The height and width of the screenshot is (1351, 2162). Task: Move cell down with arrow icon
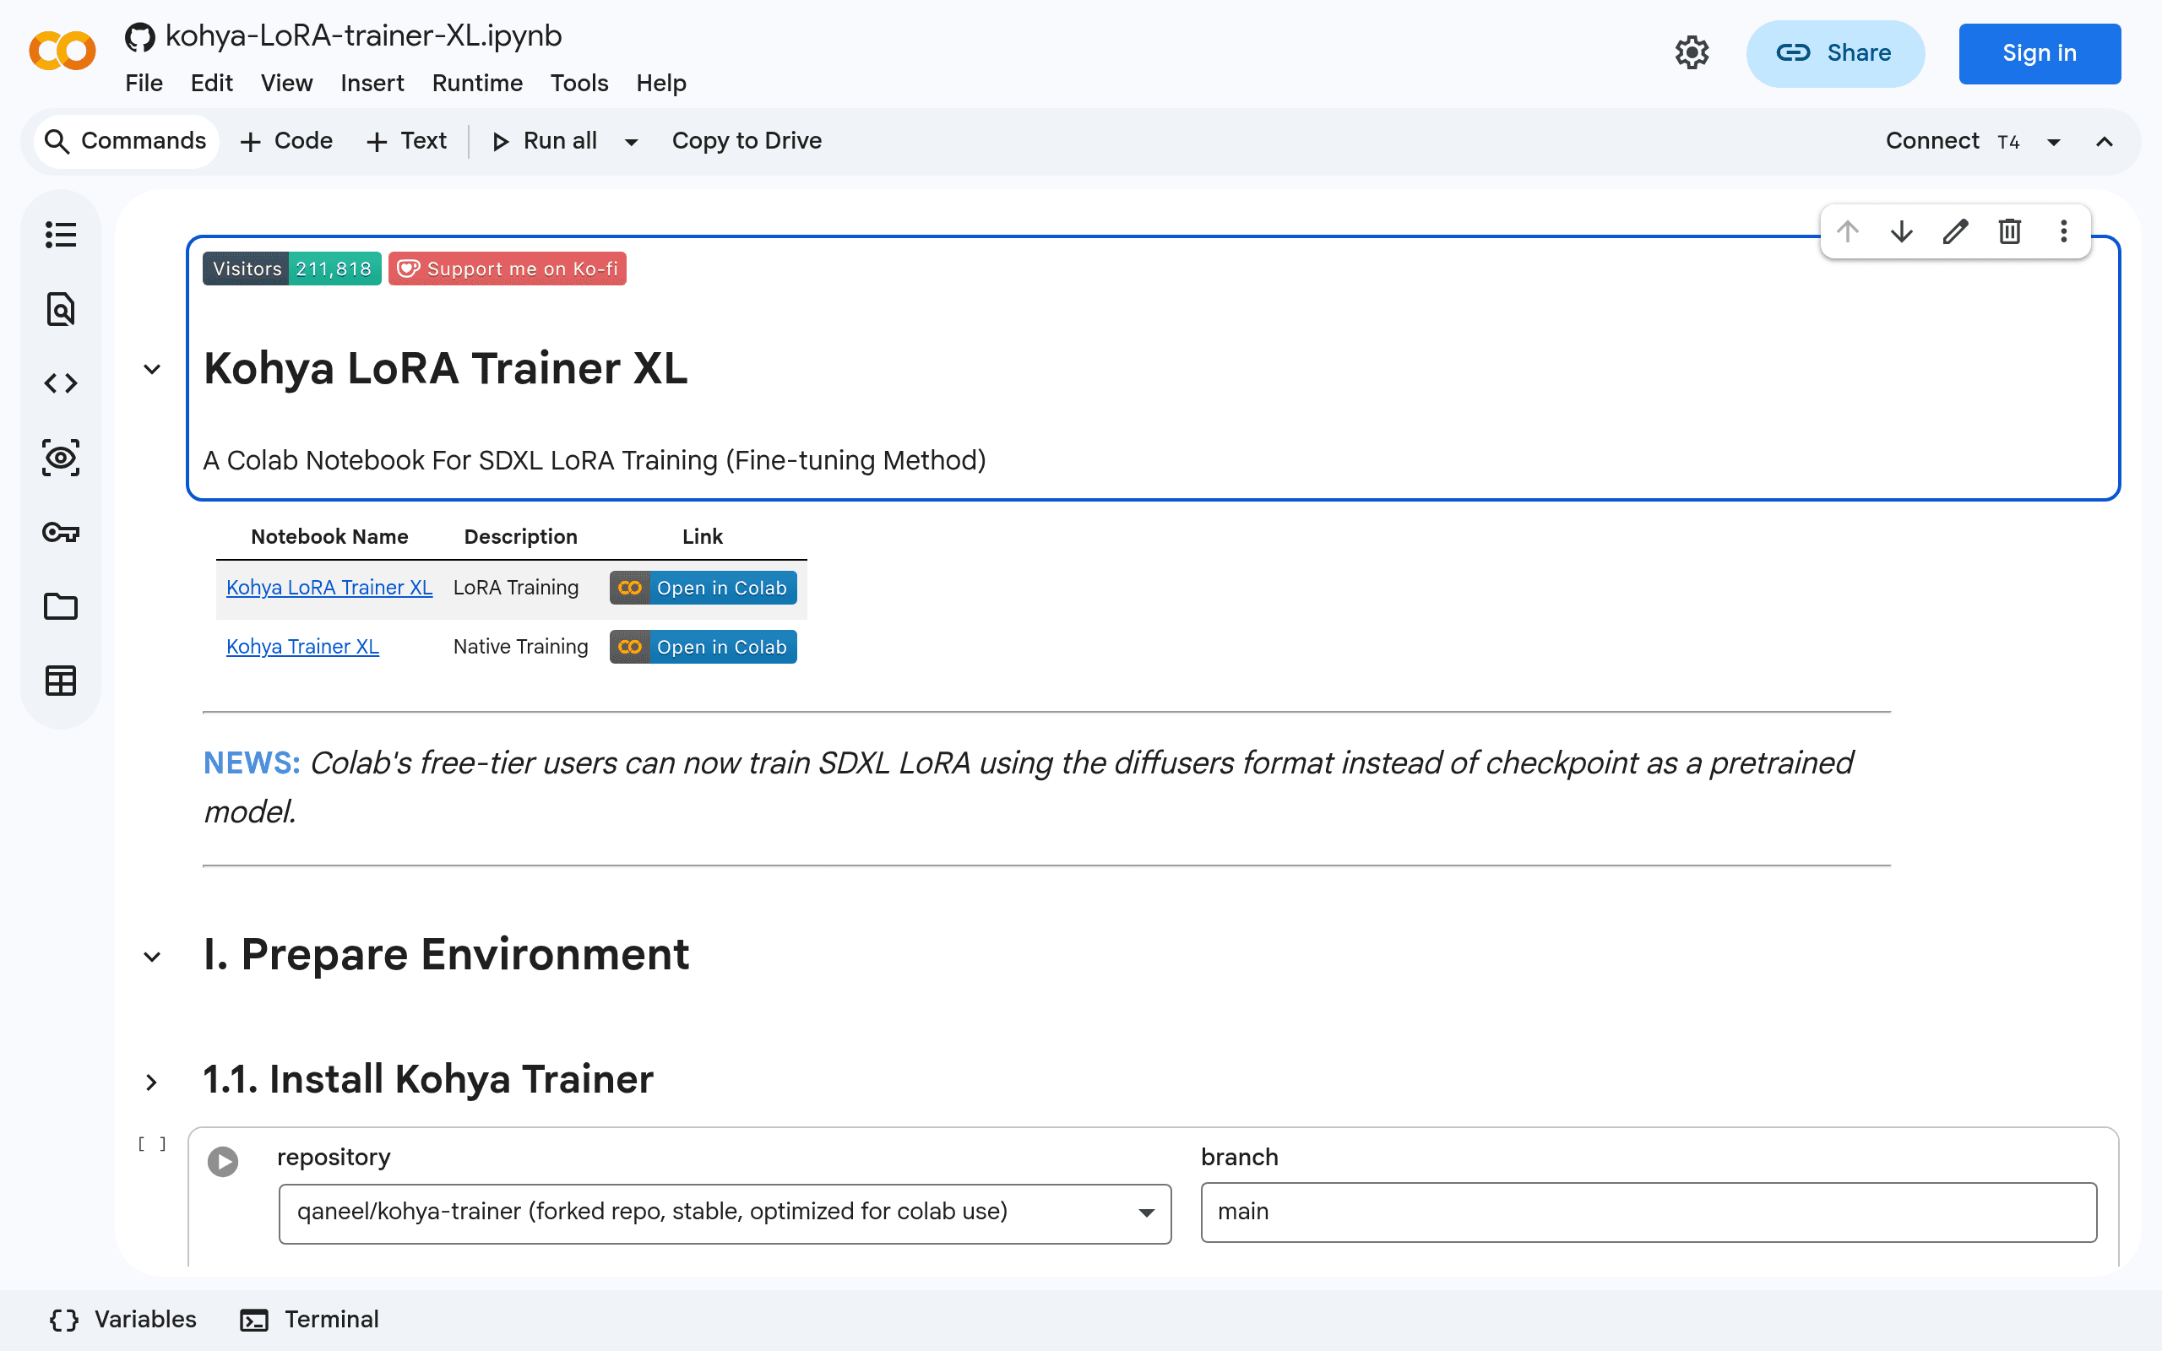pos(1902,231)
